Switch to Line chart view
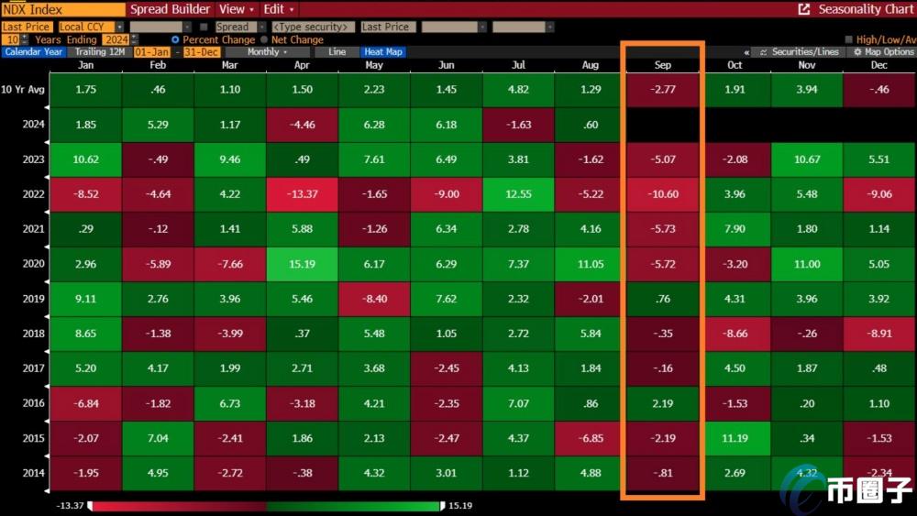This screenshot has height=516, width=917. pos(337,52)
